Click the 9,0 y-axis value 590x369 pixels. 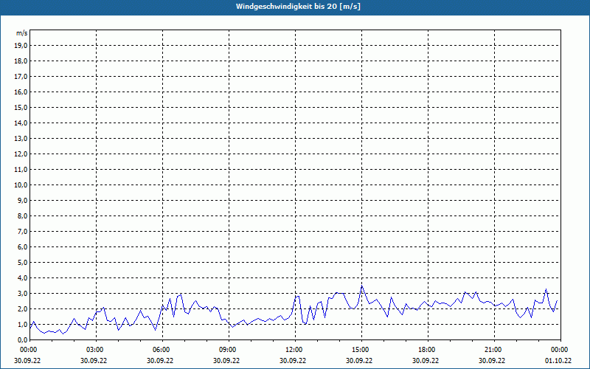click(x=24, y=200)
